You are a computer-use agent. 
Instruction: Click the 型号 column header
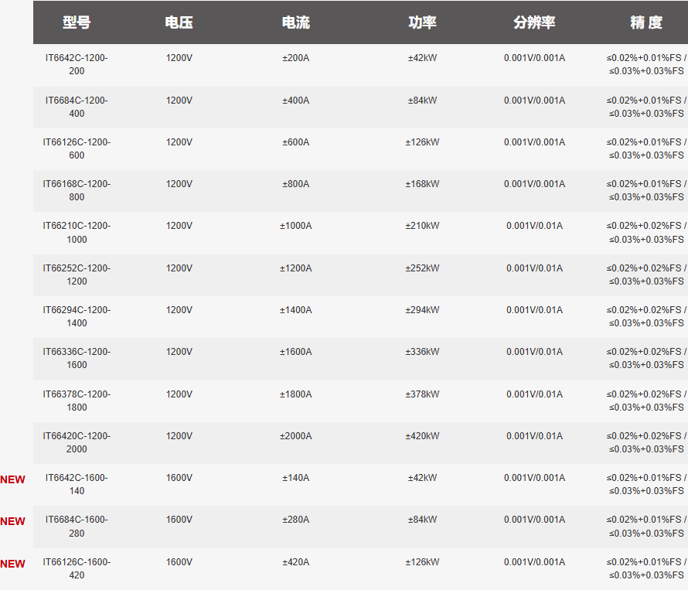pyautogui.click(x=77, y=22)
